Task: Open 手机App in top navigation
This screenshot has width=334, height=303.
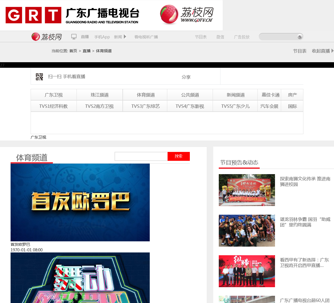Action: tap(102, 37)
